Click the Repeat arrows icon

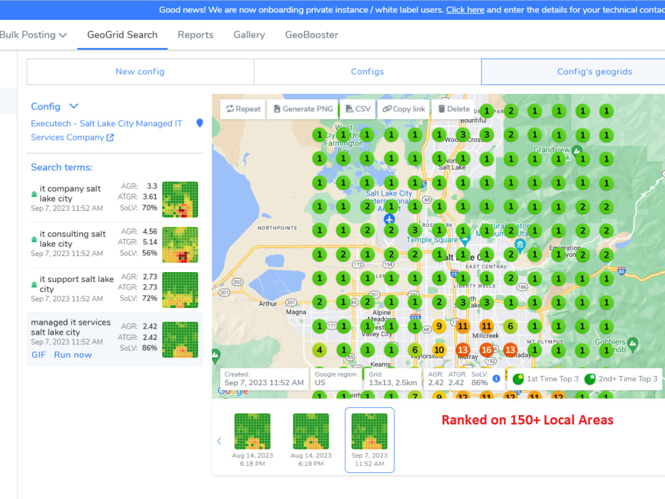pos(230,109)
